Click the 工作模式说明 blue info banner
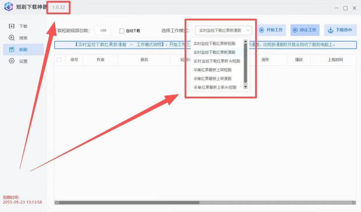 pyautogui.click(x=206, y=45)
